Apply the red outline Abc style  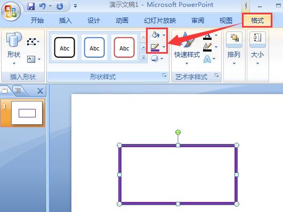[x=124, y=48]
